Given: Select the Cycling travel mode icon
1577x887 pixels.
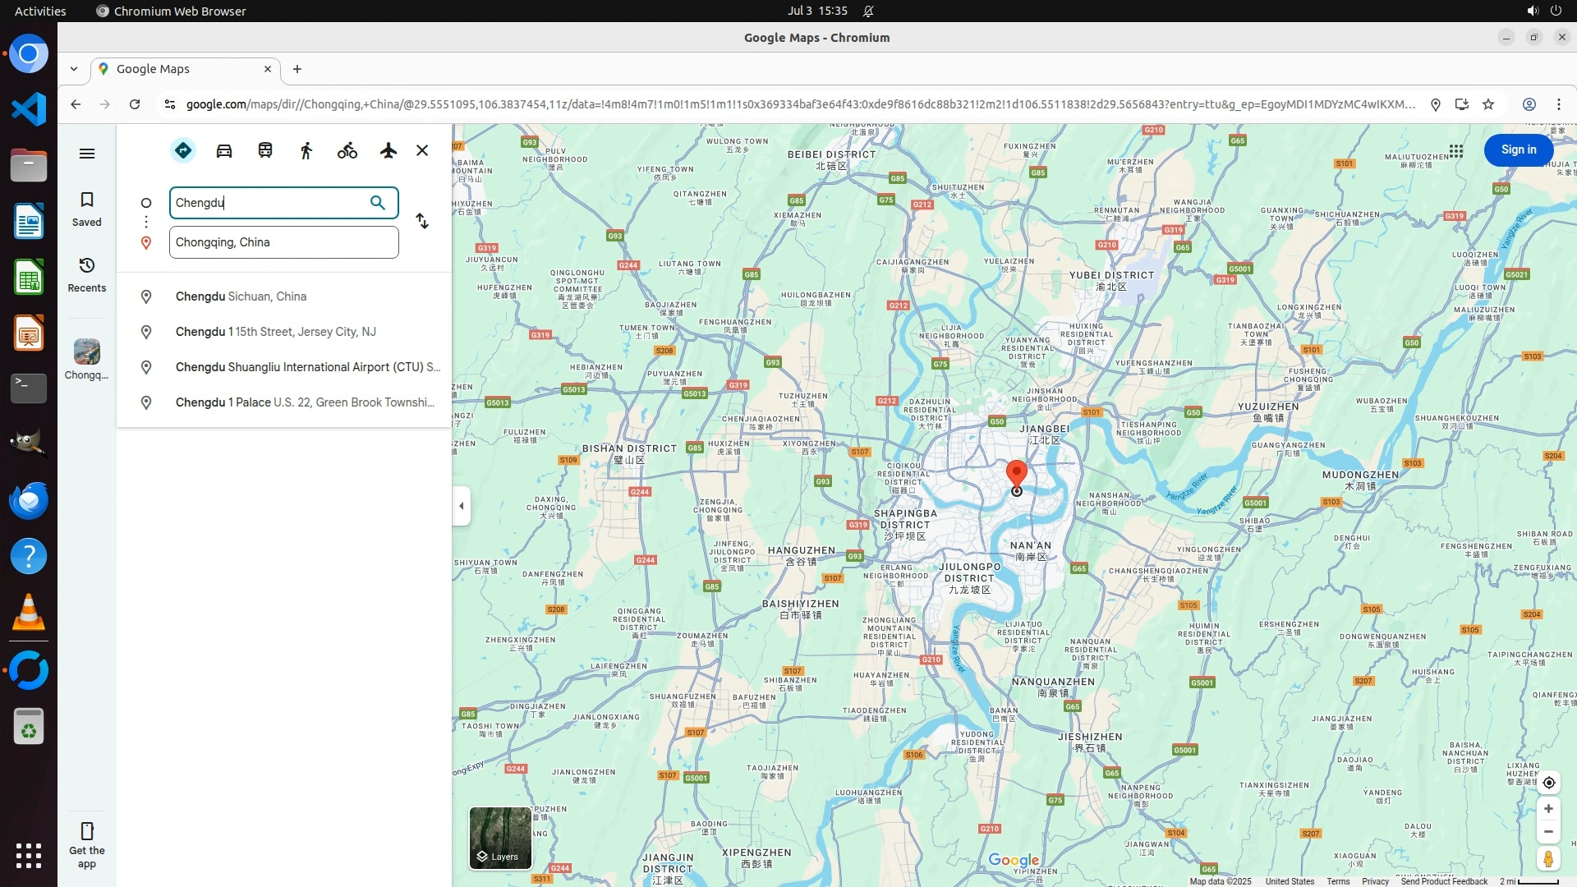Looking at the screenshot, I should tap(347, 150).
